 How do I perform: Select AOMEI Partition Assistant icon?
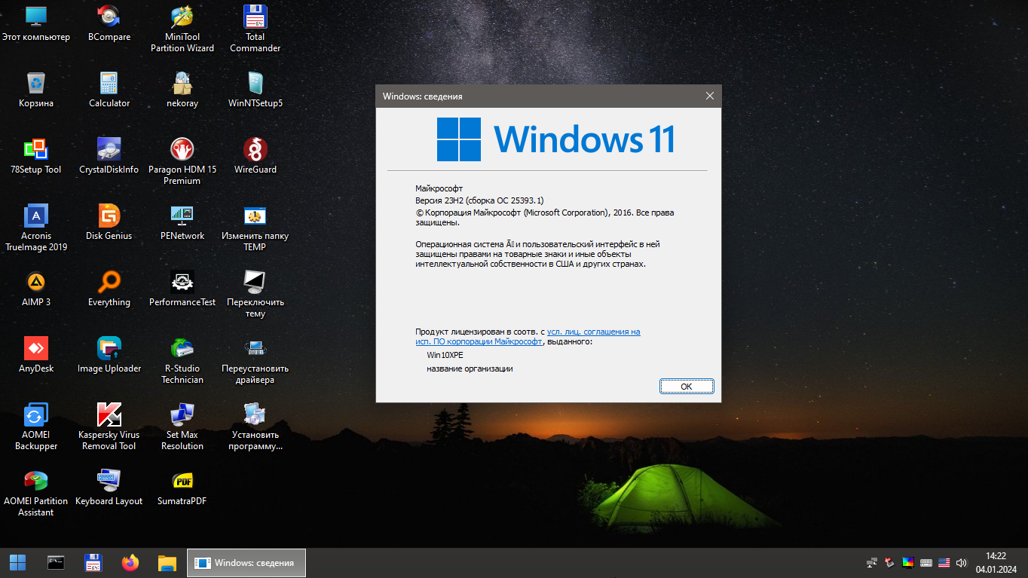pos(35,494)
